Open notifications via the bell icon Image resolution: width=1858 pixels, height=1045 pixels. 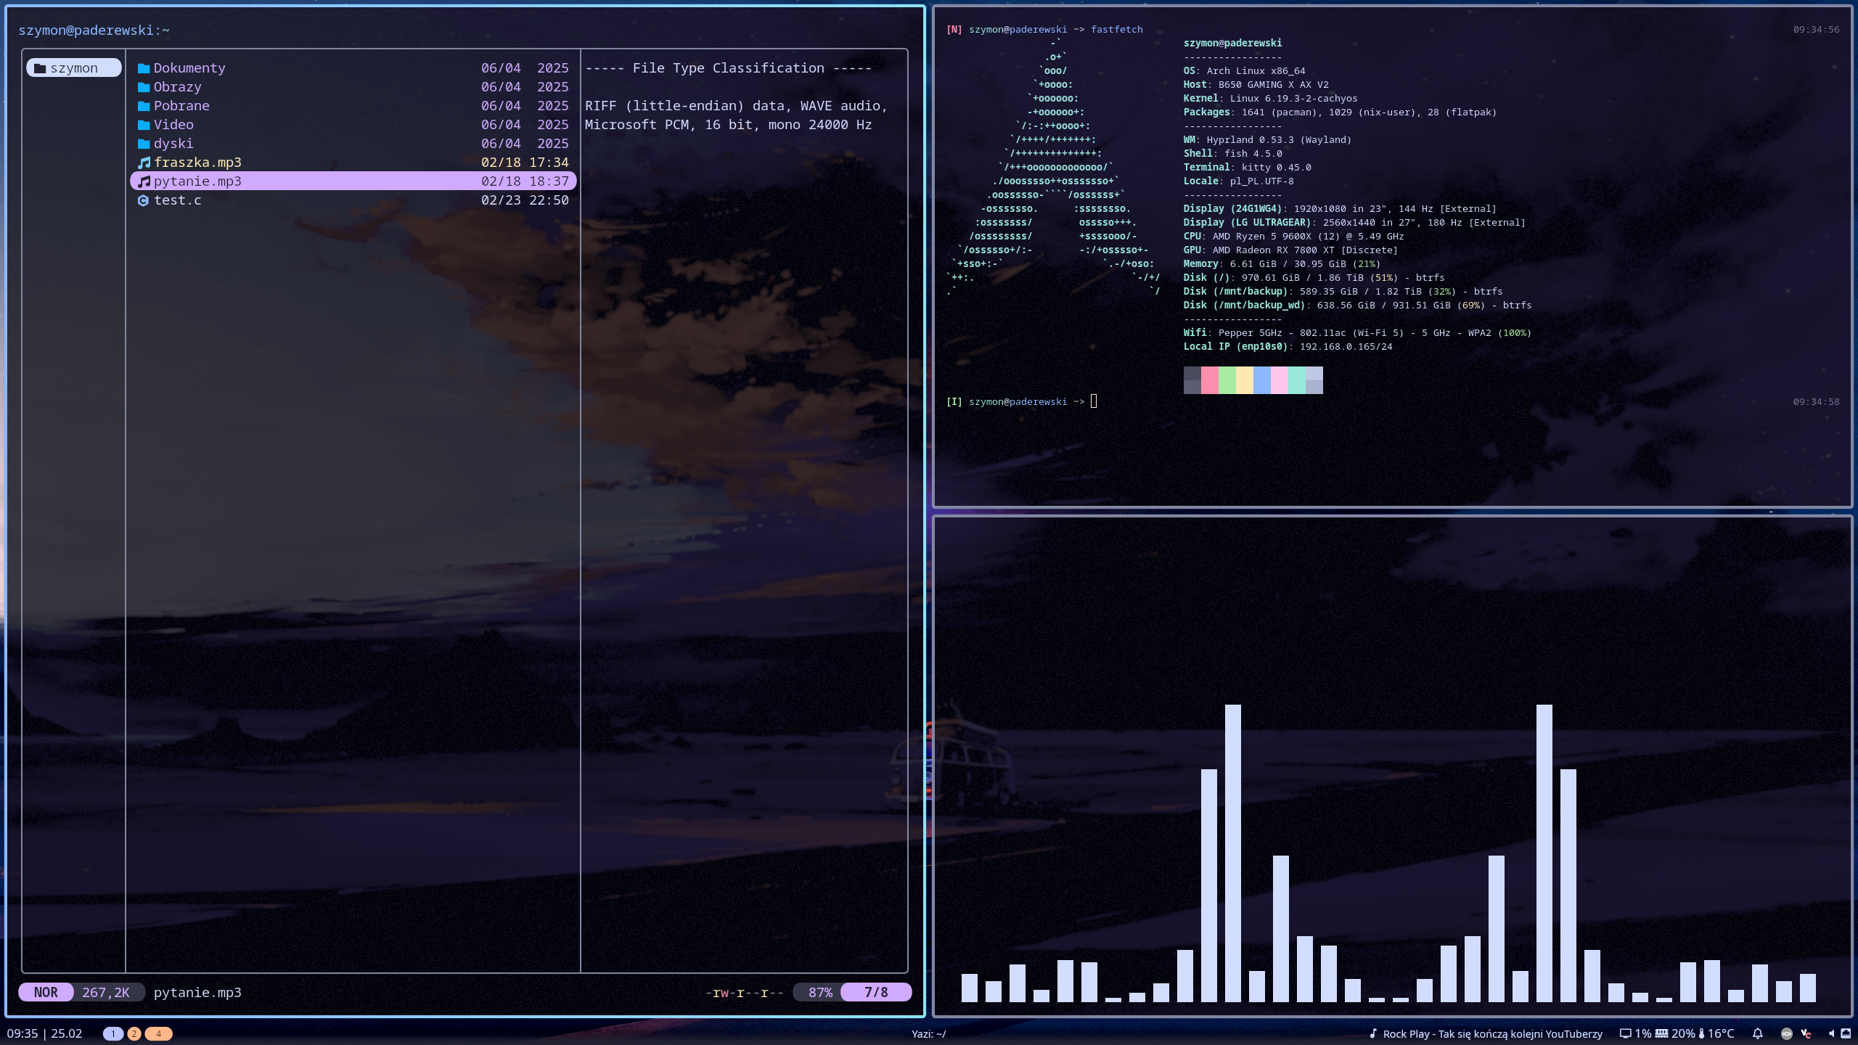coord(1758,1033)
